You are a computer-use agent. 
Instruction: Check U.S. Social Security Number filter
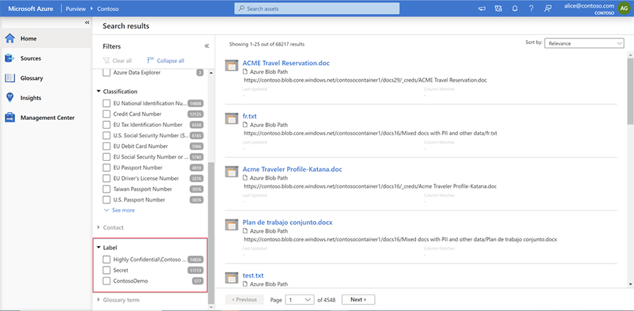click(106, 136)
